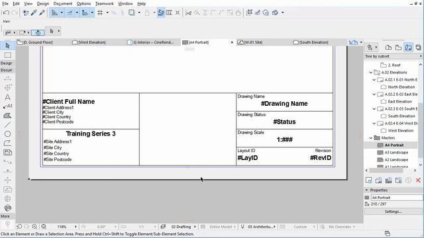
Task: Switch to the [South Elevation] tab
Action: click(313, 42)
